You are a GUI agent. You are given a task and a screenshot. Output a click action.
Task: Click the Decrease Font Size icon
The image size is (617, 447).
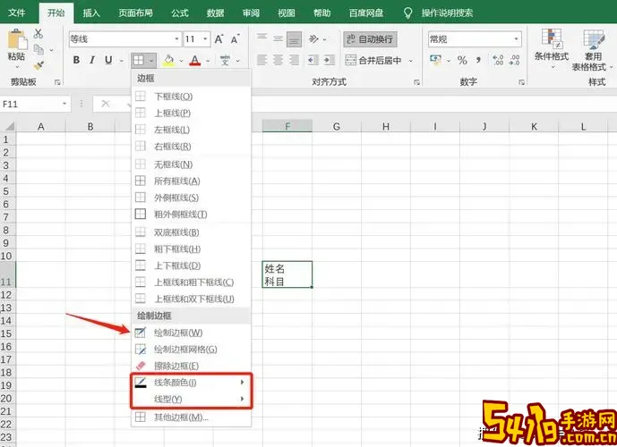(235, 39)
